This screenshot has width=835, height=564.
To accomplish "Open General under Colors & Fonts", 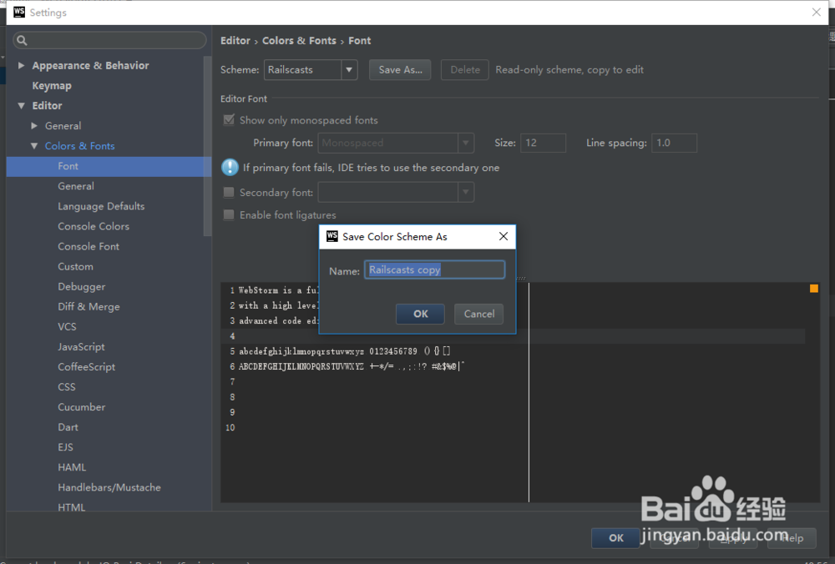I will pos(76,186).
